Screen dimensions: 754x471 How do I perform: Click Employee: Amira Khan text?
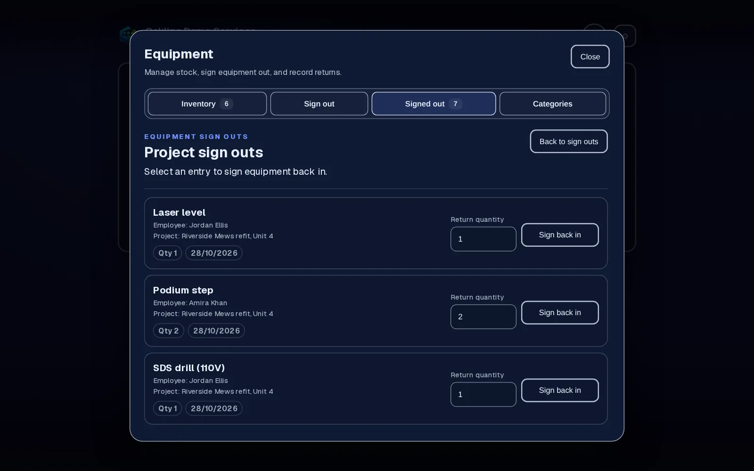pyautogui.click(x=190, y=303)
